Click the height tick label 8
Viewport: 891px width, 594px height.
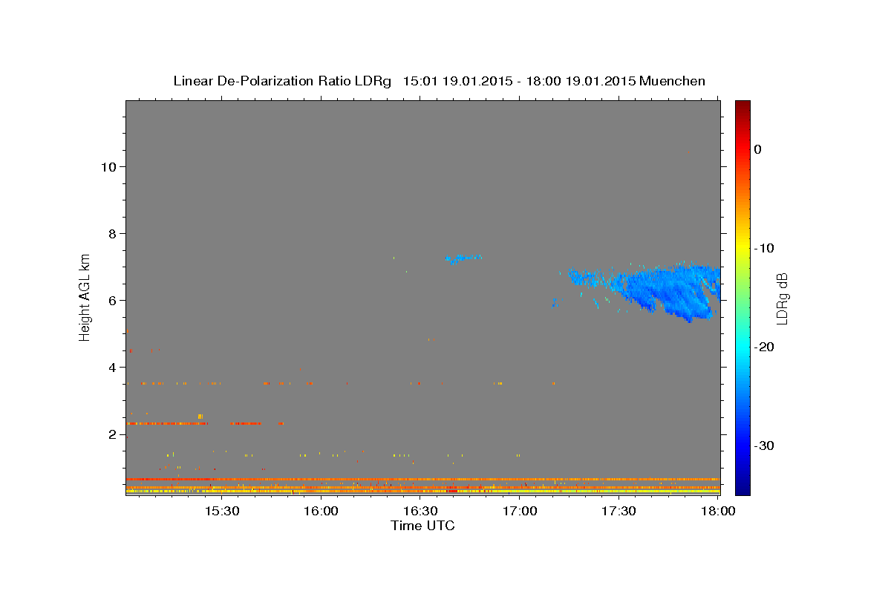point(111,233)
